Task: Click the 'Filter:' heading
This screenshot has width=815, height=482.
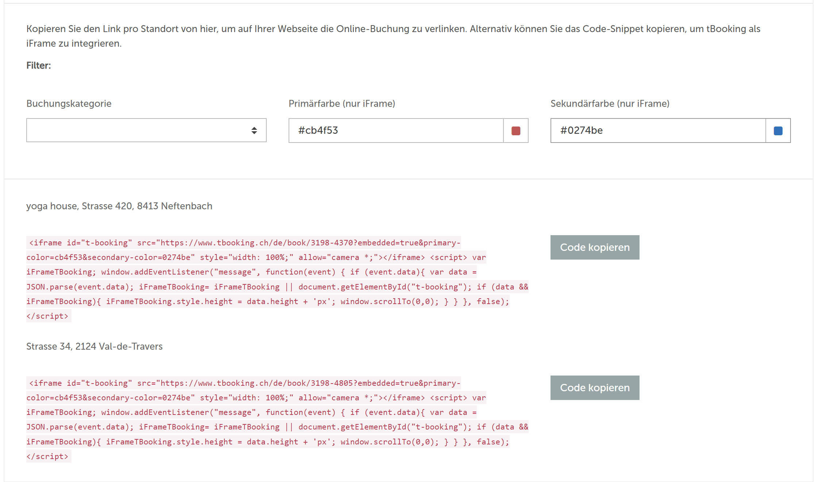Action: pos(39,65)
